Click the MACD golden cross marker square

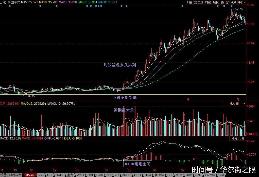[x=124, y=160]
